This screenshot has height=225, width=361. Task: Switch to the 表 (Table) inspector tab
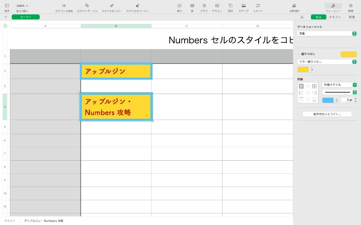pyautogui.click(x=302, y=17)
